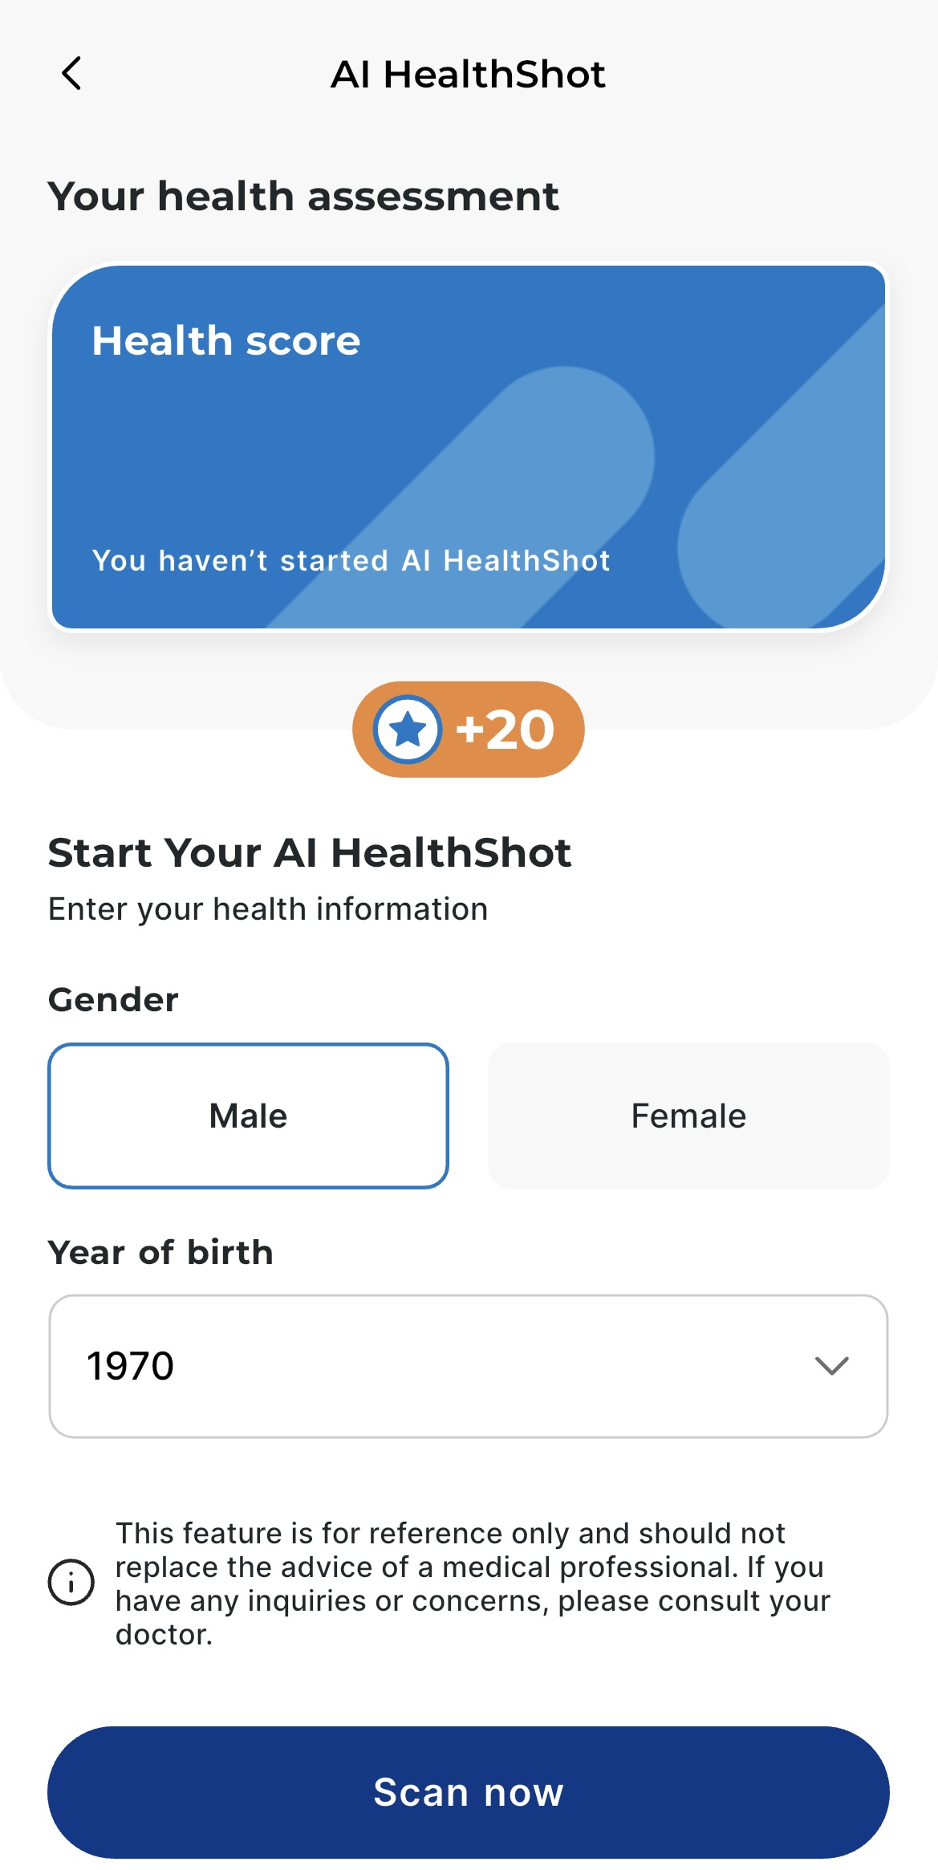Tap "You haven't started AI HealthShot" message
Image resolution: width=938 pixels, height=1870 pixels.
click(x=351, y=560)
